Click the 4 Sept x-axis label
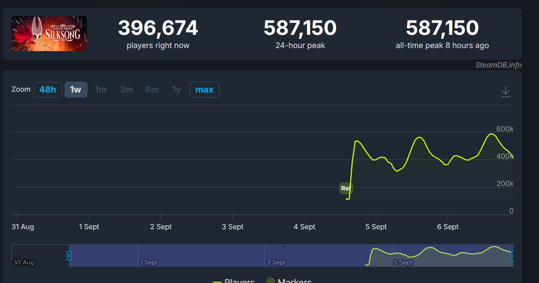 click(305, 227)
